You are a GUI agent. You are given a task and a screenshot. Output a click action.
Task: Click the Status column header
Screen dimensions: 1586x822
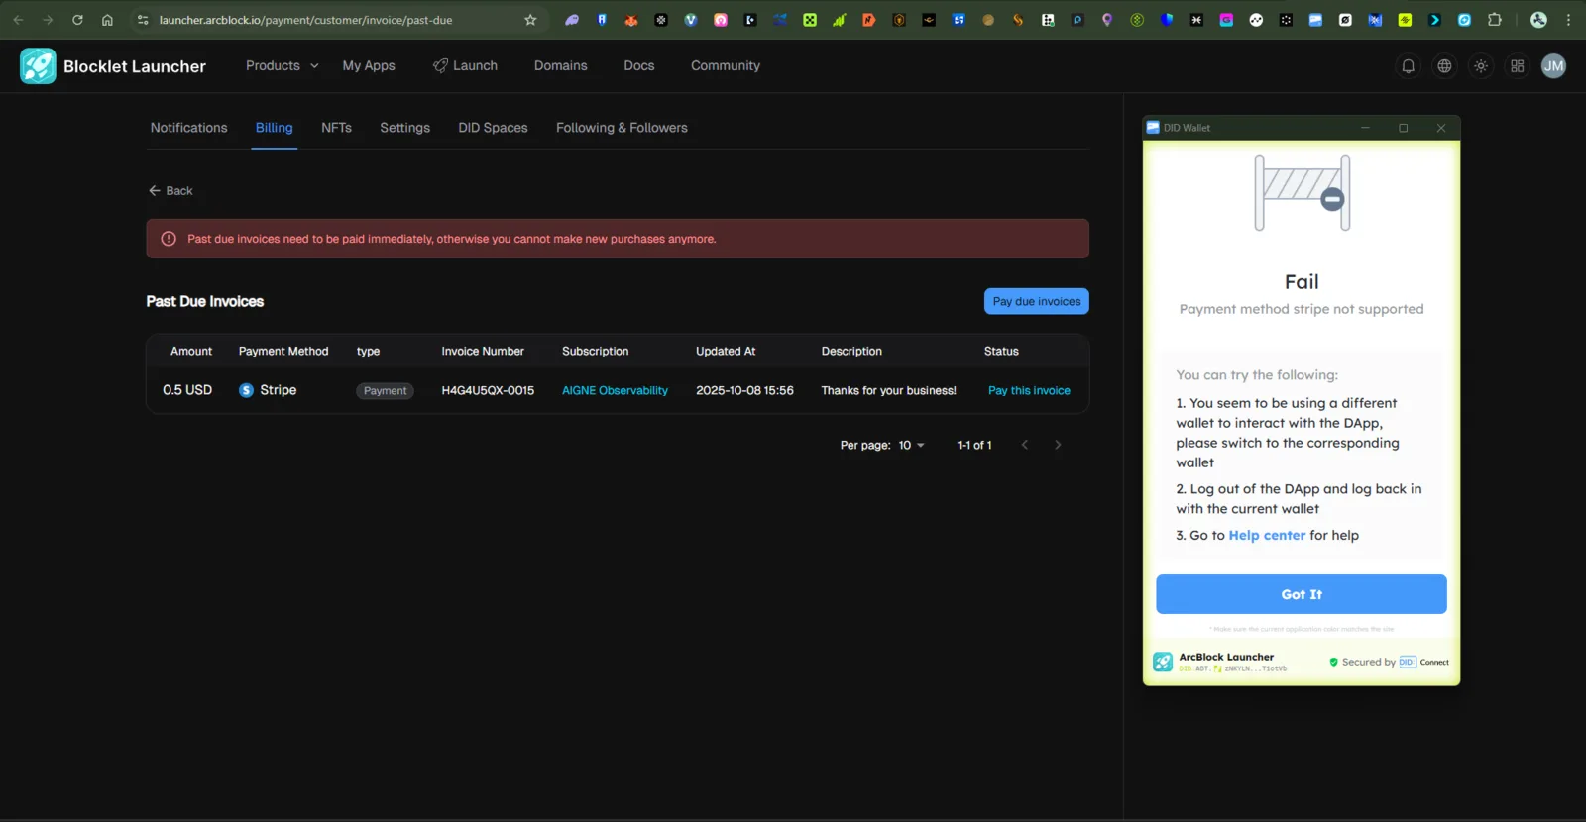point(1001,352)
